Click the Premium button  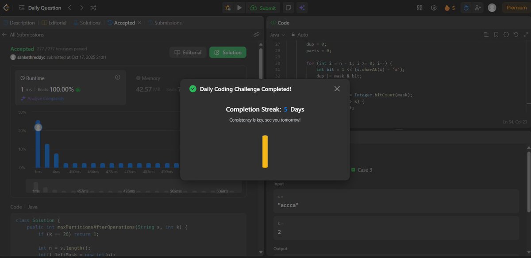click(x=516, y=8)
